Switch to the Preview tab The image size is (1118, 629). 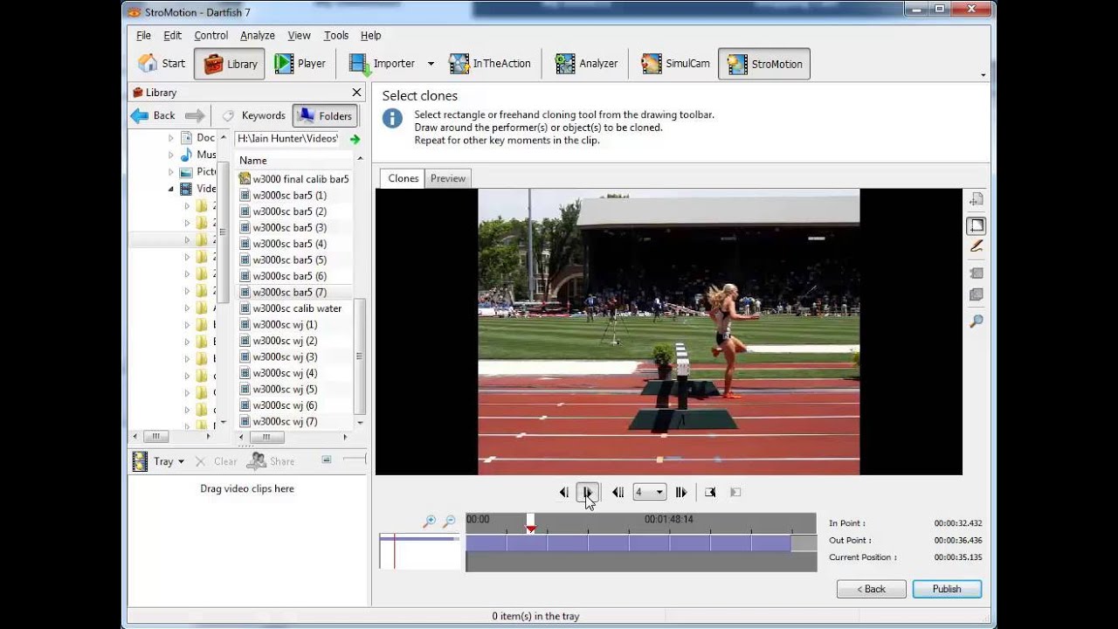point(447,178)
